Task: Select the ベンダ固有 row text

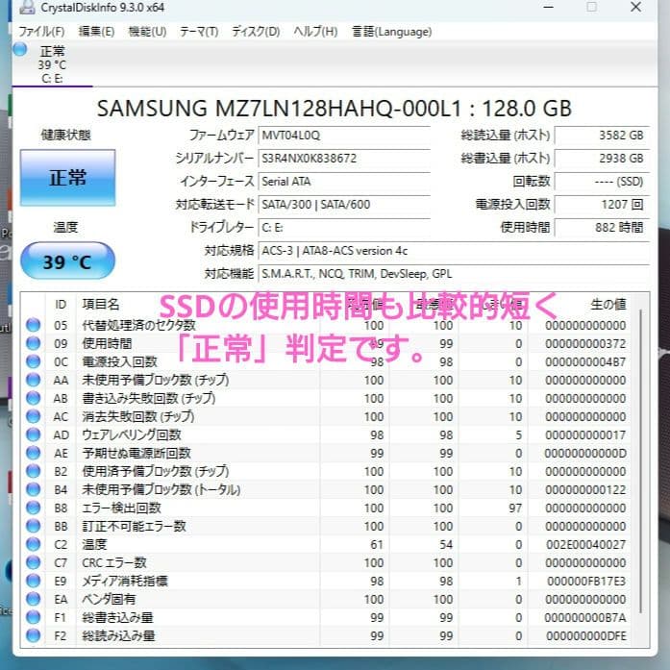Action: click(x=109, y=599)
